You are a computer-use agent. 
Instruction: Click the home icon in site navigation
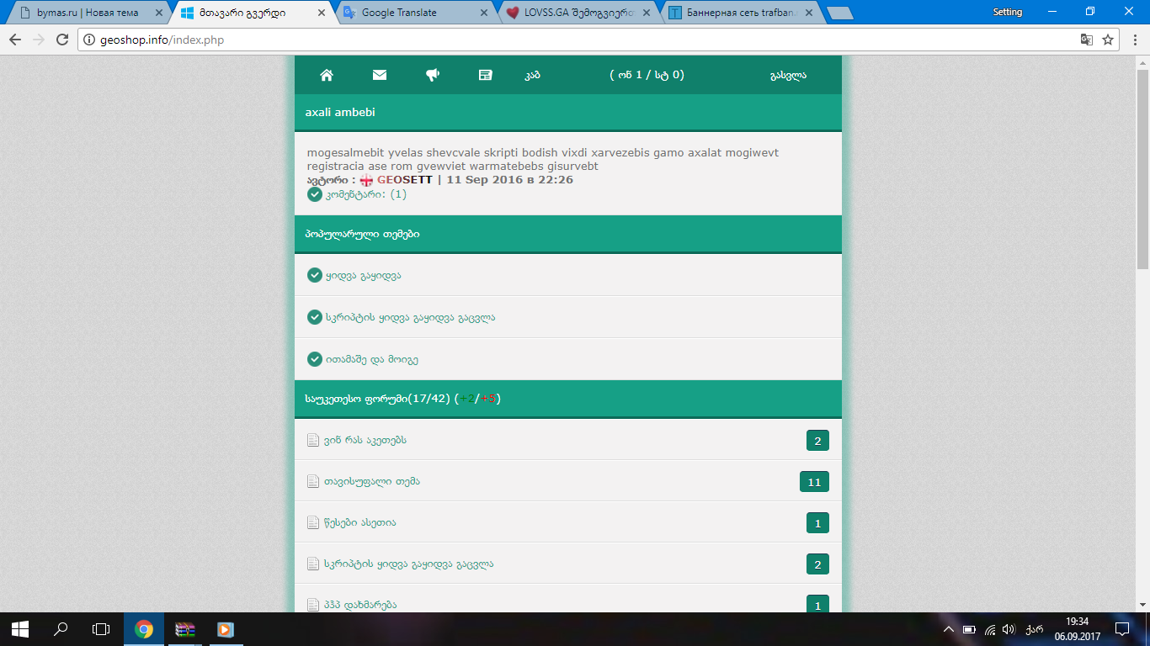(327, 75)
